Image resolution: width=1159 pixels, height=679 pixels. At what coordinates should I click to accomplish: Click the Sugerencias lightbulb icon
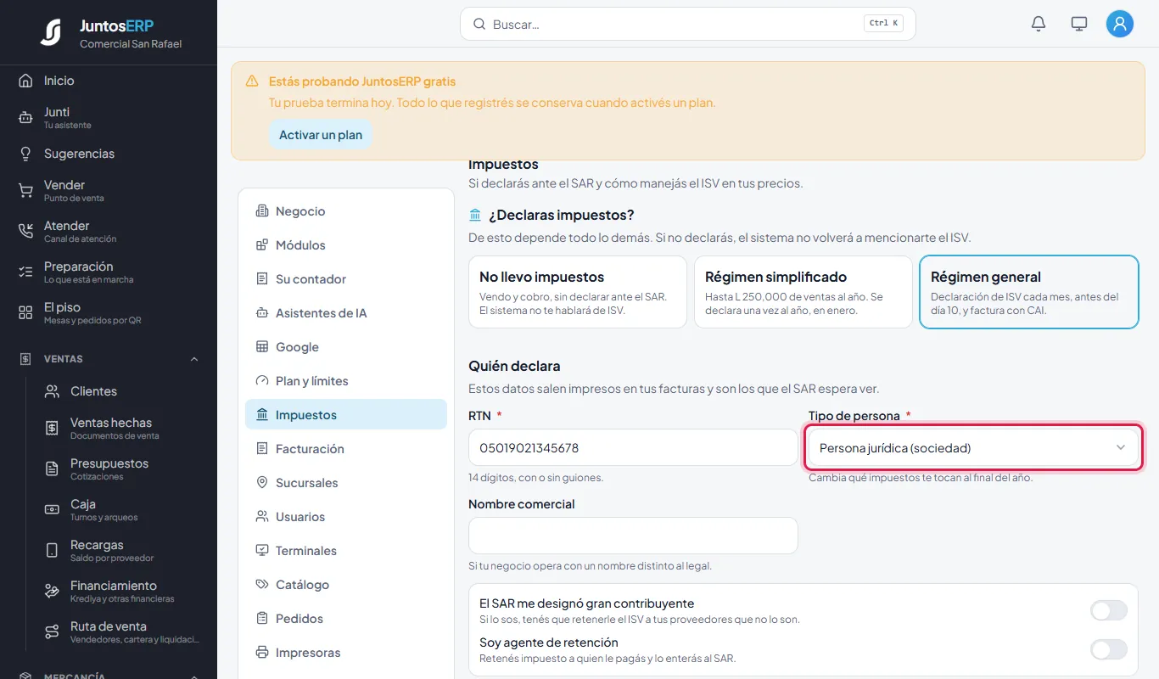[x=25, y=154]
